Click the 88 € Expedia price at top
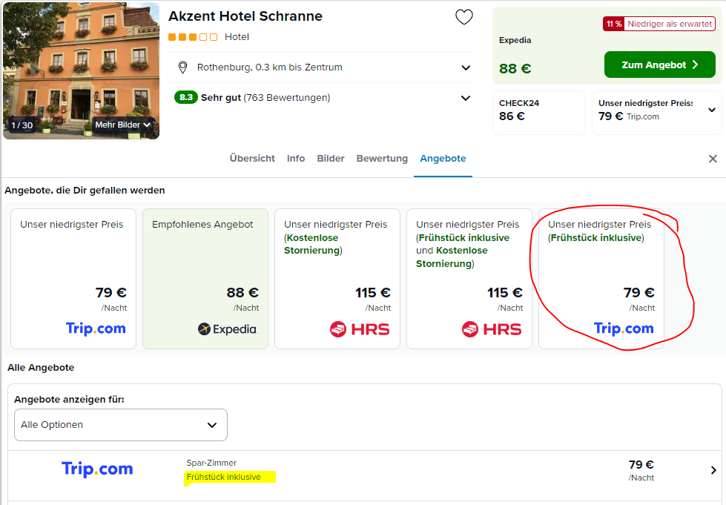This screenshot has height=505, width=726. pos(515,68)
